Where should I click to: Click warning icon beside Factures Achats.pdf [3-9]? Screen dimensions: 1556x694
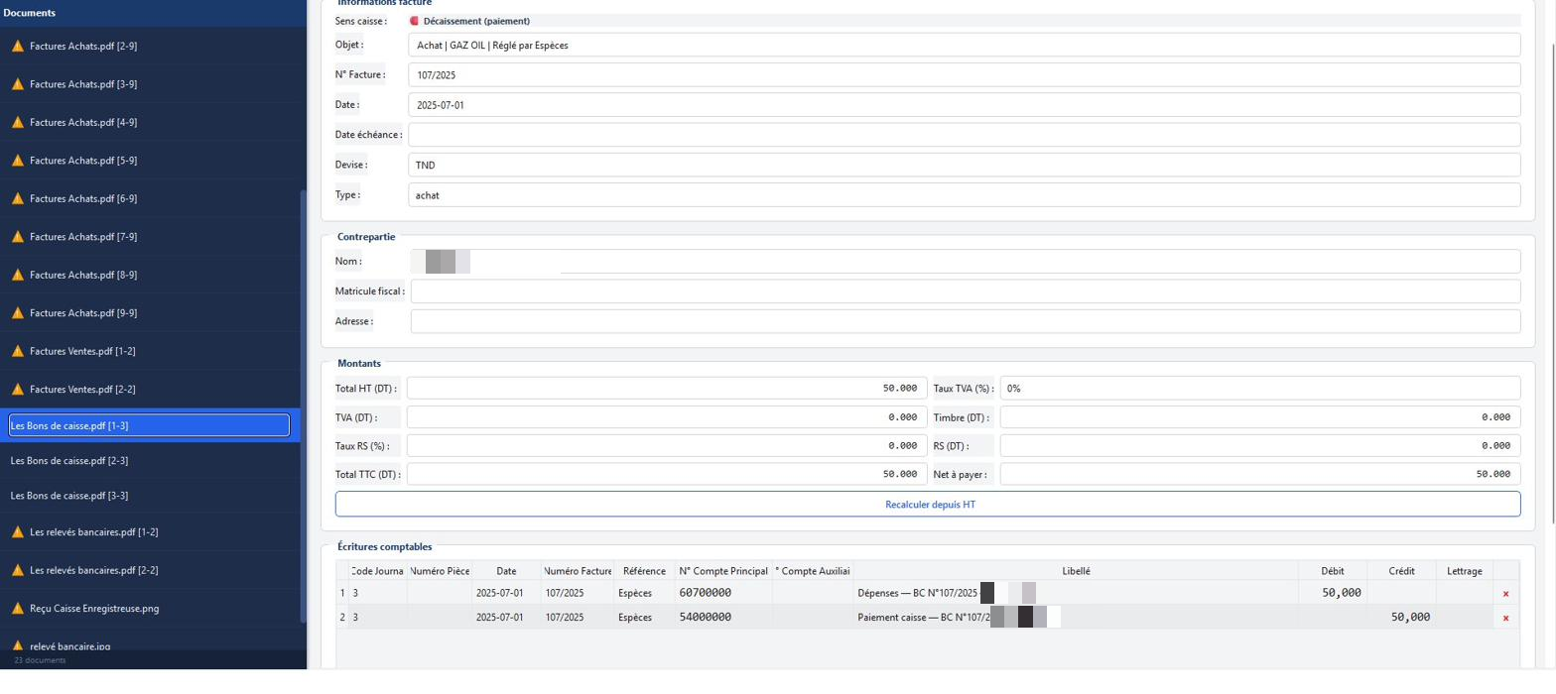[x=17, y=84]
